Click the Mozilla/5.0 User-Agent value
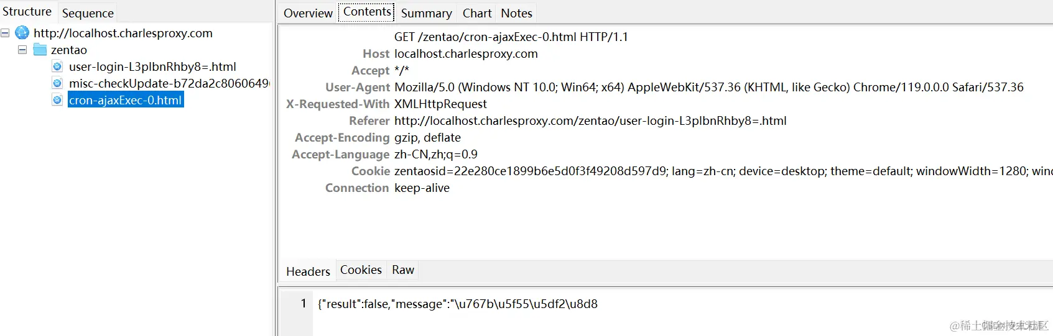Image resolution: width=1053 pixels, height=336 pixels. coord(709,87)
